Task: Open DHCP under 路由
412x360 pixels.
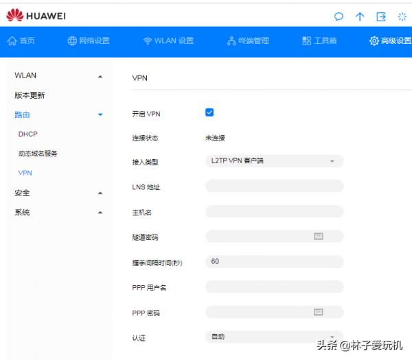Action: pos(28,134)
